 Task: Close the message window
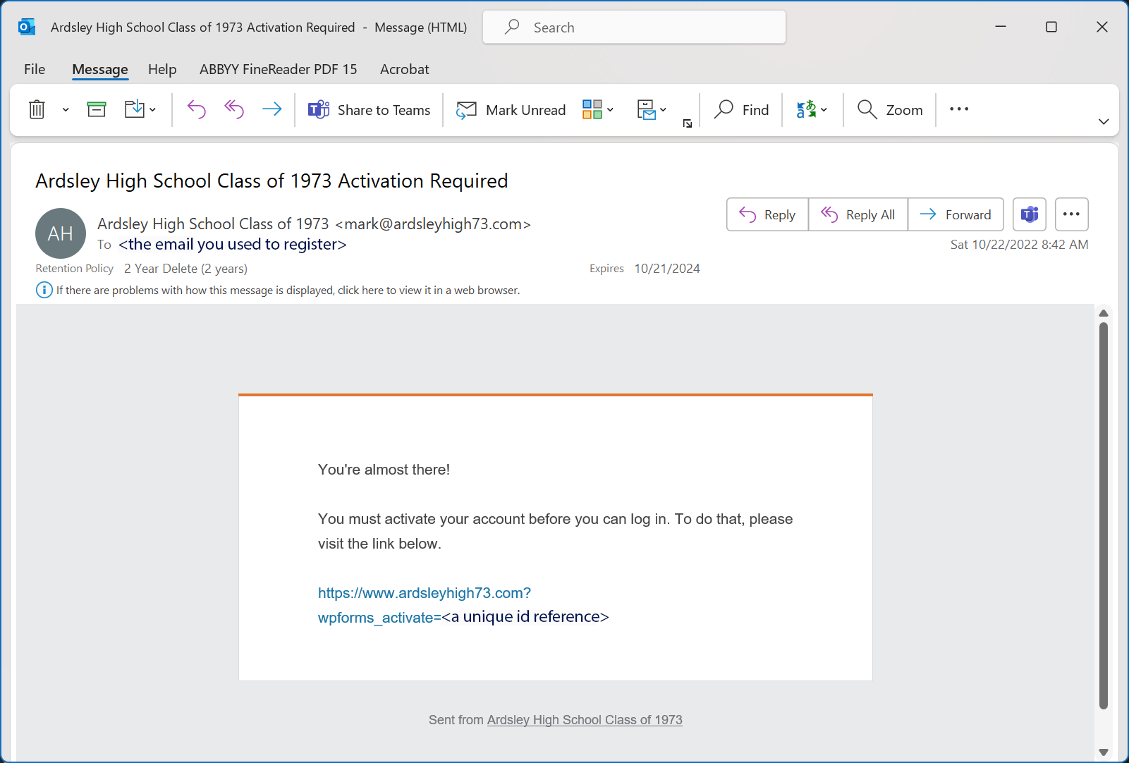(1102, 27)
